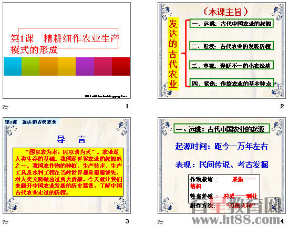This screenshot has width=289, height=226.
Task: Select slide 3 thumbnail titled 导言
Action: coord(67,166)
